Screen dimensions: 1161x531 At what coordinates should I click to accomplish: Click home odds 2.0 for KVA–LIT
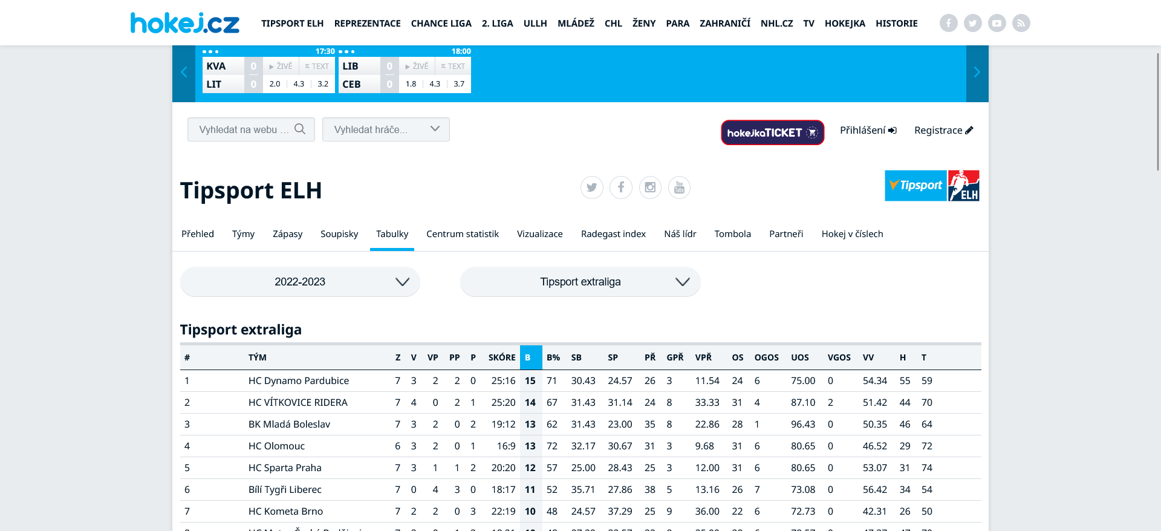pyautogui.click(x=275, y=84)
